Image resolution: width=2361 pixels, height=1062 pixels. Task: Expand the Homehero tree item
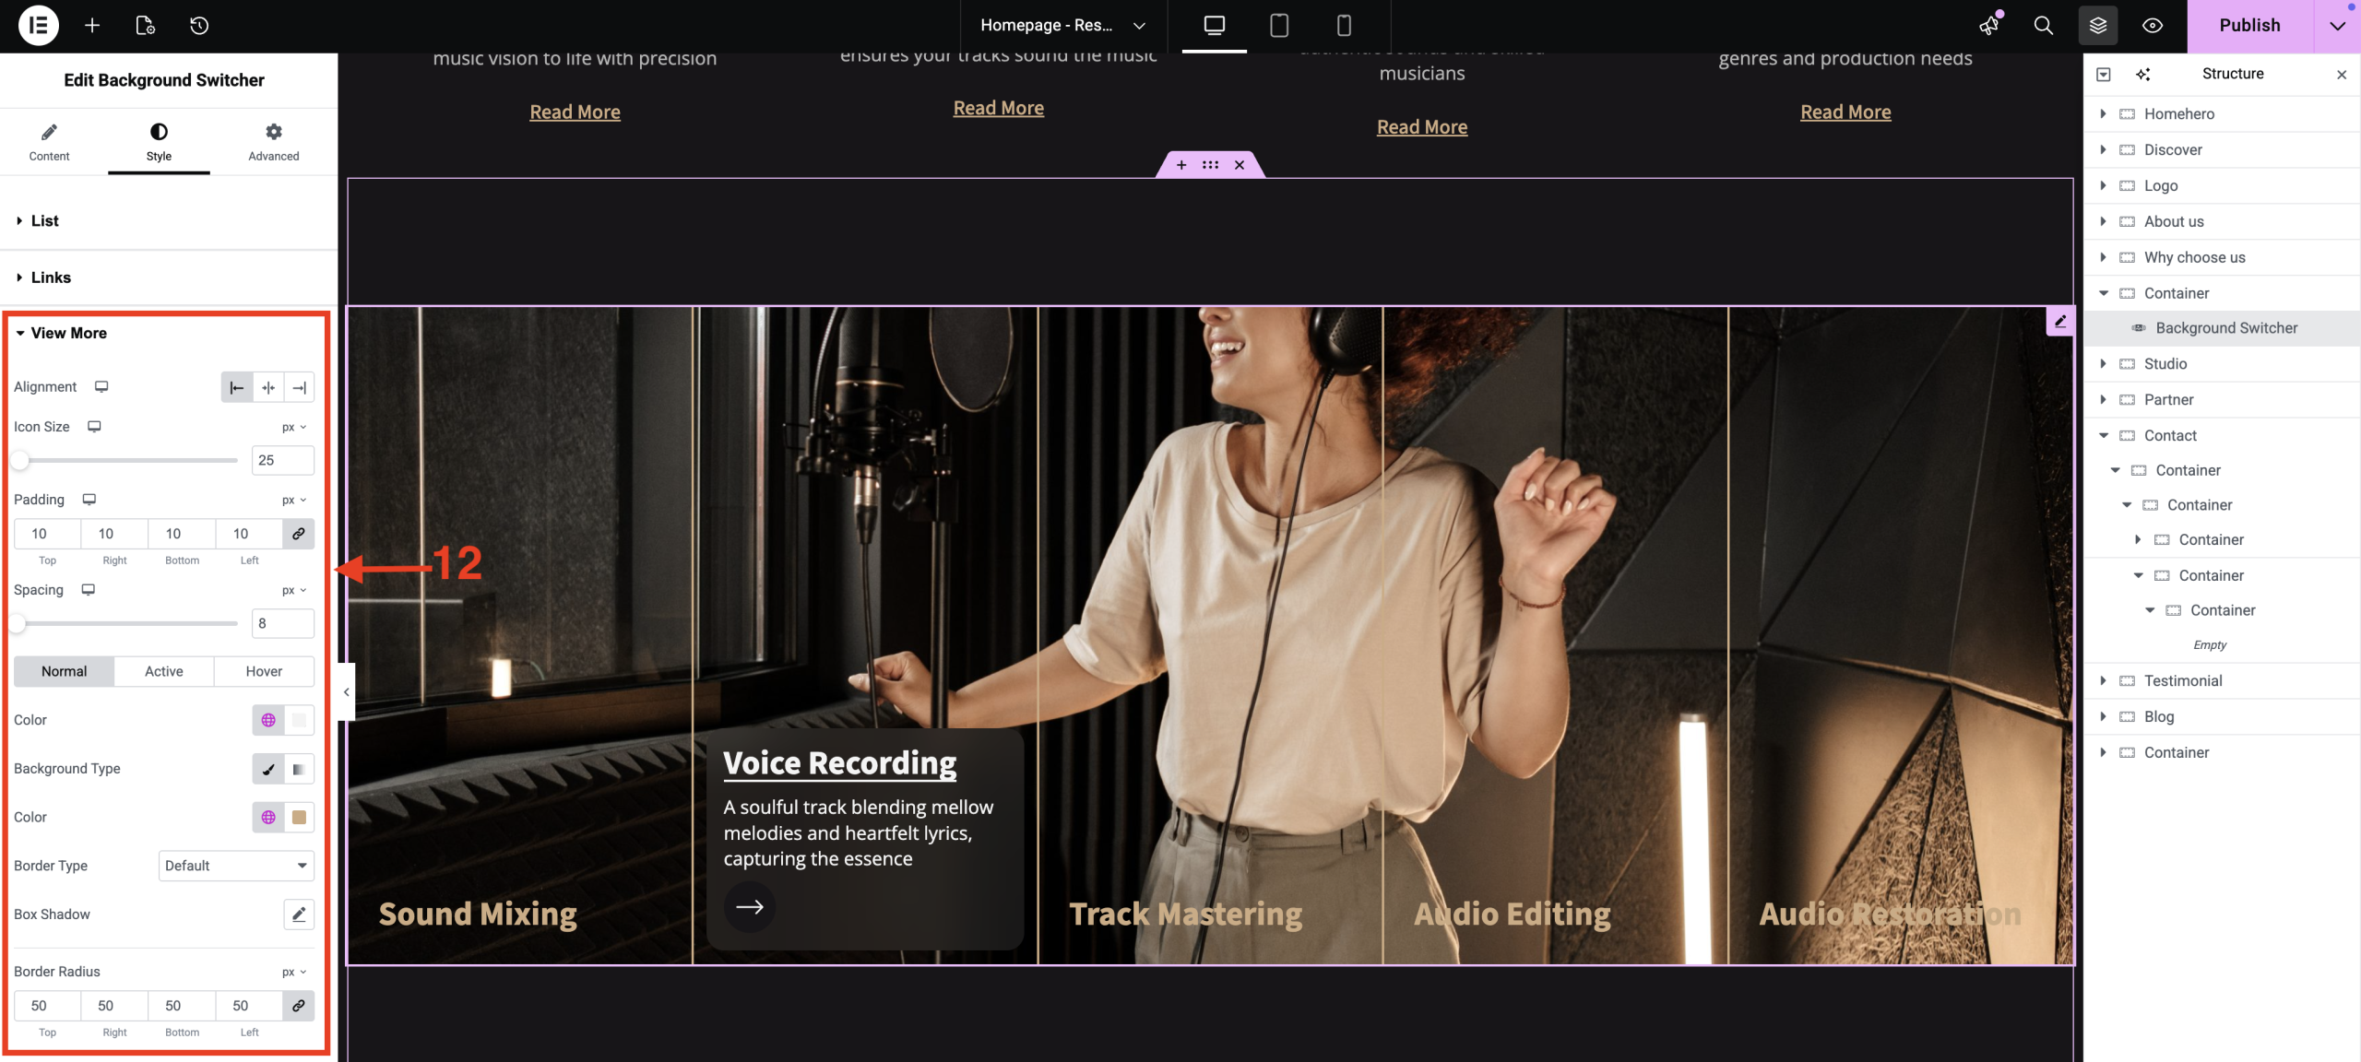click(2103, 113)
